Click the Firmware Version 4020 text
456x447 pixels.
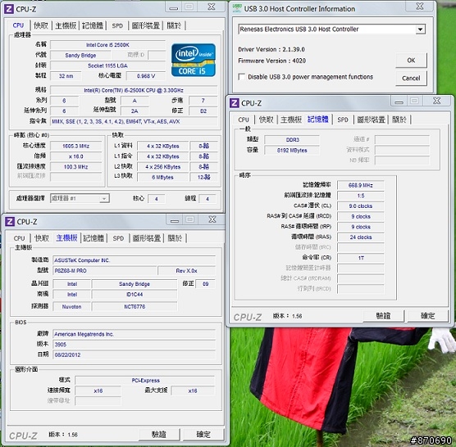pyautogui.click(x=272, y=61)
